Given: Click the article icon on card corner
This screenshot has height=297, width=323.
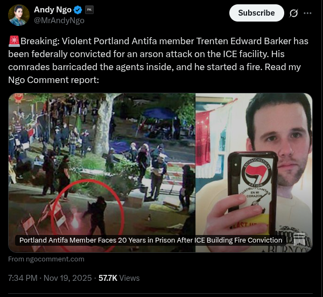Looking at the screenshot, I should click(299, 239).
